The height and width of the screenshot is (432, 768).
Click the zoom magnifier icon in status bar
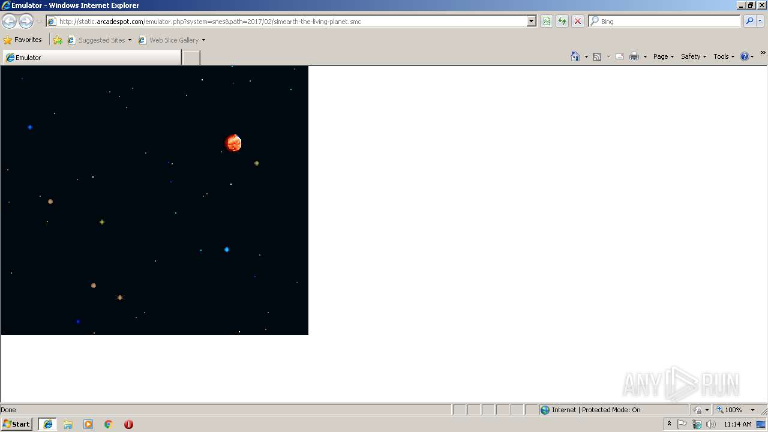click(720, 410)
